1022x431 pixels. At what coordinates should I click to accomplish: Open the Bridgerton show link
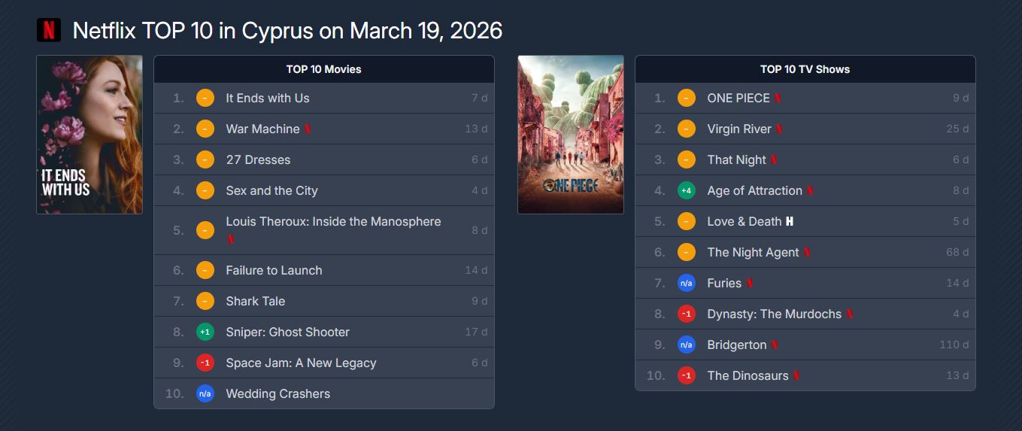click(x=737, y=345)
